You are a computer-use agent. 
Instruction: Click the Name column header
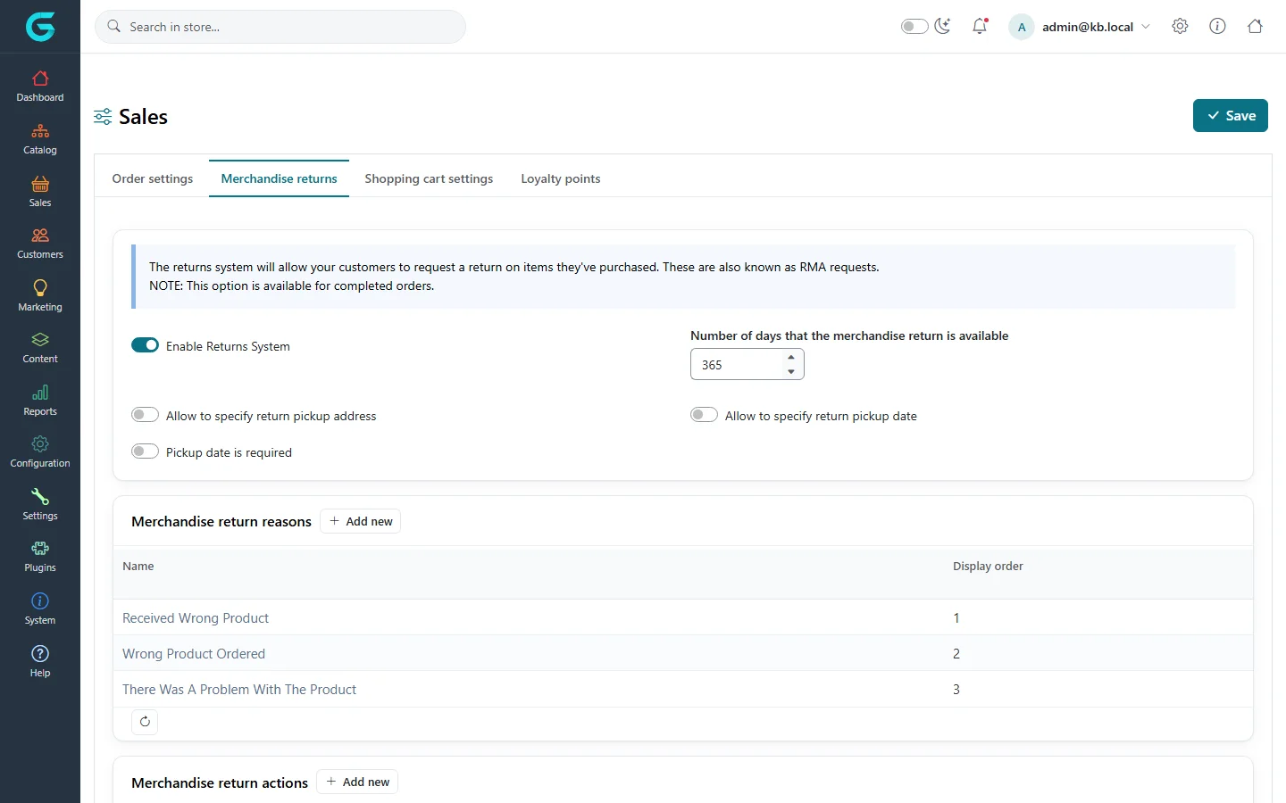pos(138,566)
